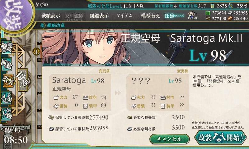This screenshot has height=149, width=249.
Task: Open the 工廠 factory icon
Action: tap(6, 114)
